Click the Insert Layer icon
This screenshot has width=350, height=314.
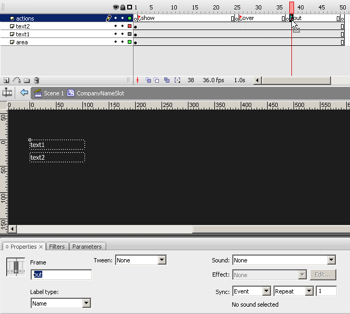click(x=6, y=81)
